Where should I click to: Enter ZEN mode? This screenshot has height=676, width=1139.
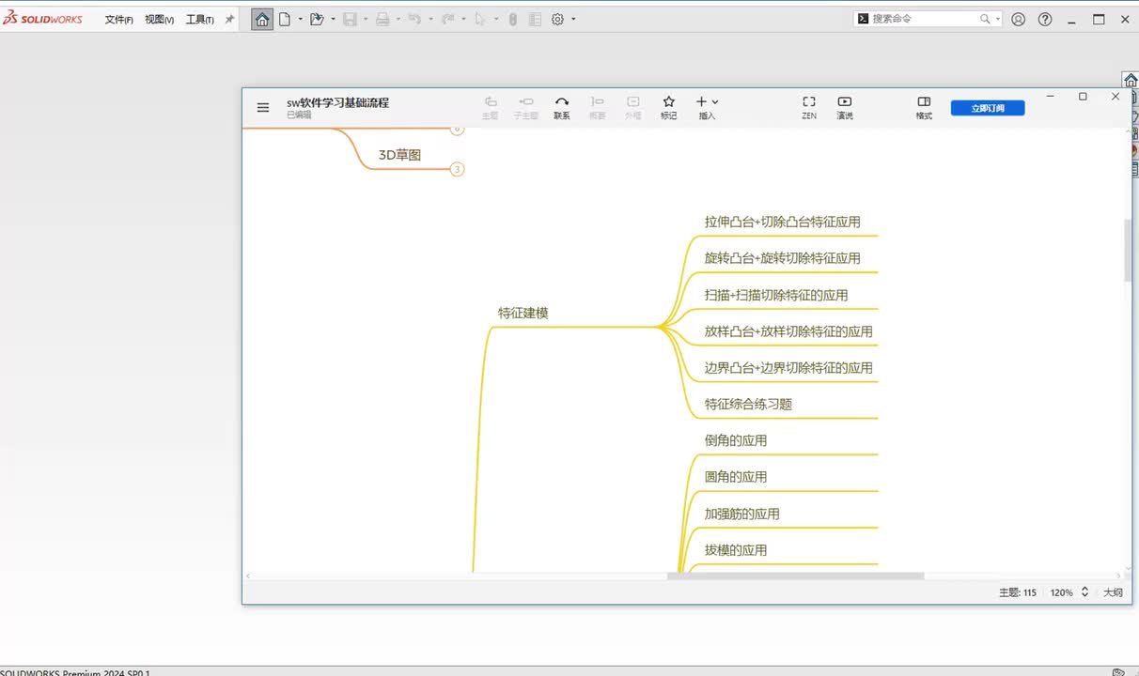point(808,107)
